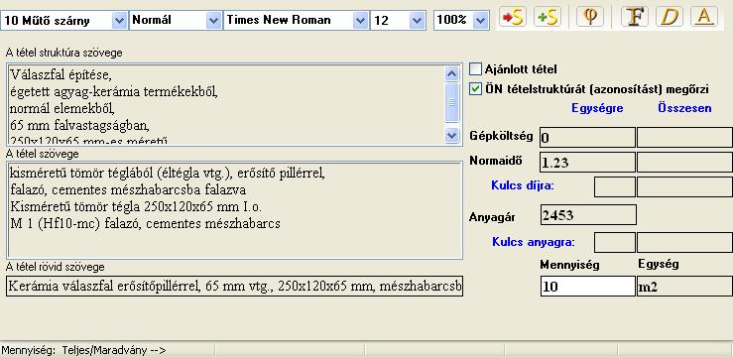Click the Normaidő Összesen field
The height and width of the screenshot is (357, 733).
click(684, 163)
